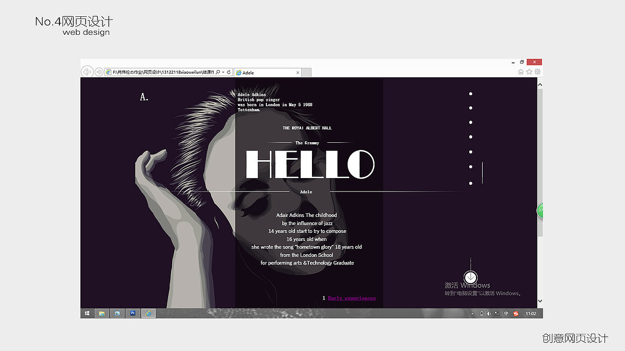This screenshot has height=351, width=625.
Task: Click the battery tray icon
Action: pos(482,314)
